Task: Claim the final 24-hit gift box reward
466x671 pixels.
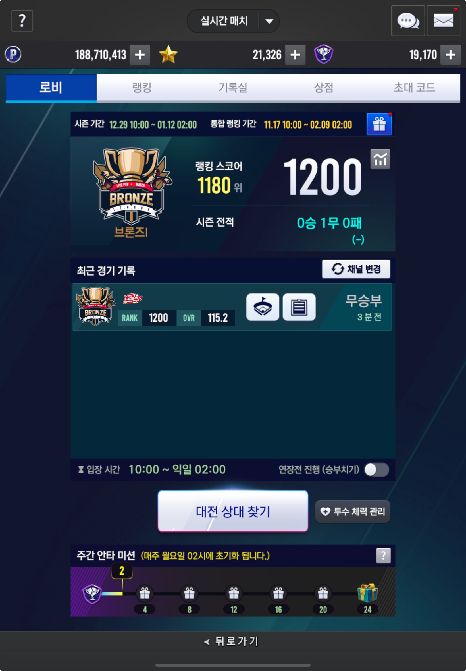Action: pyautogui.click(x=367, y=593)
